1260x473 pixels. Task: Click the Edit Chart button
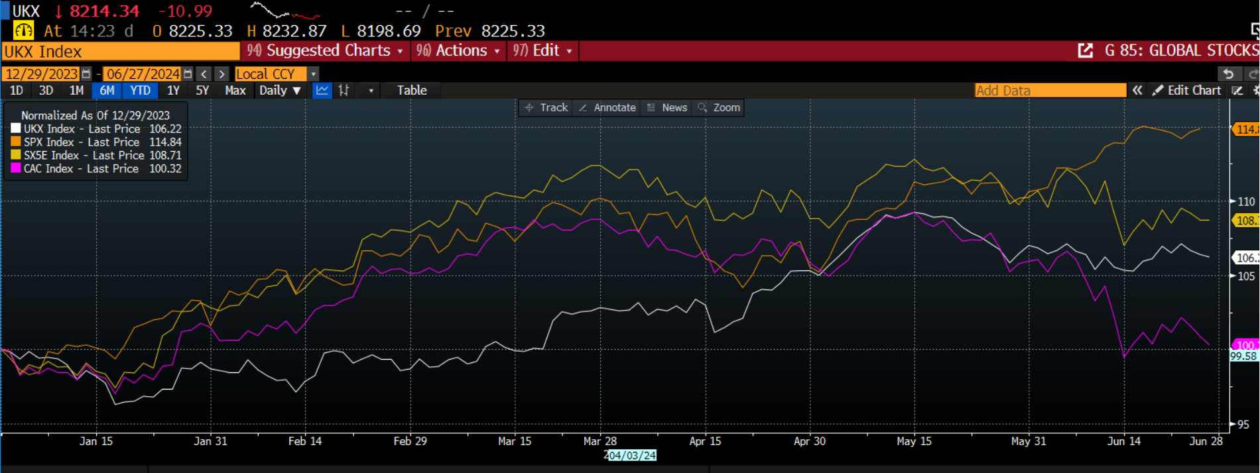coord(1186,91)
